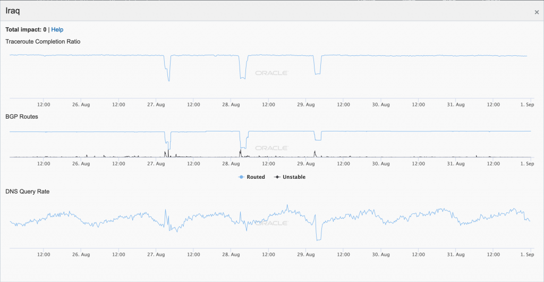The width and height of the screenshot is (544, 282).
Task: Open the Help link beside Total impact
Action: (57, 30)
